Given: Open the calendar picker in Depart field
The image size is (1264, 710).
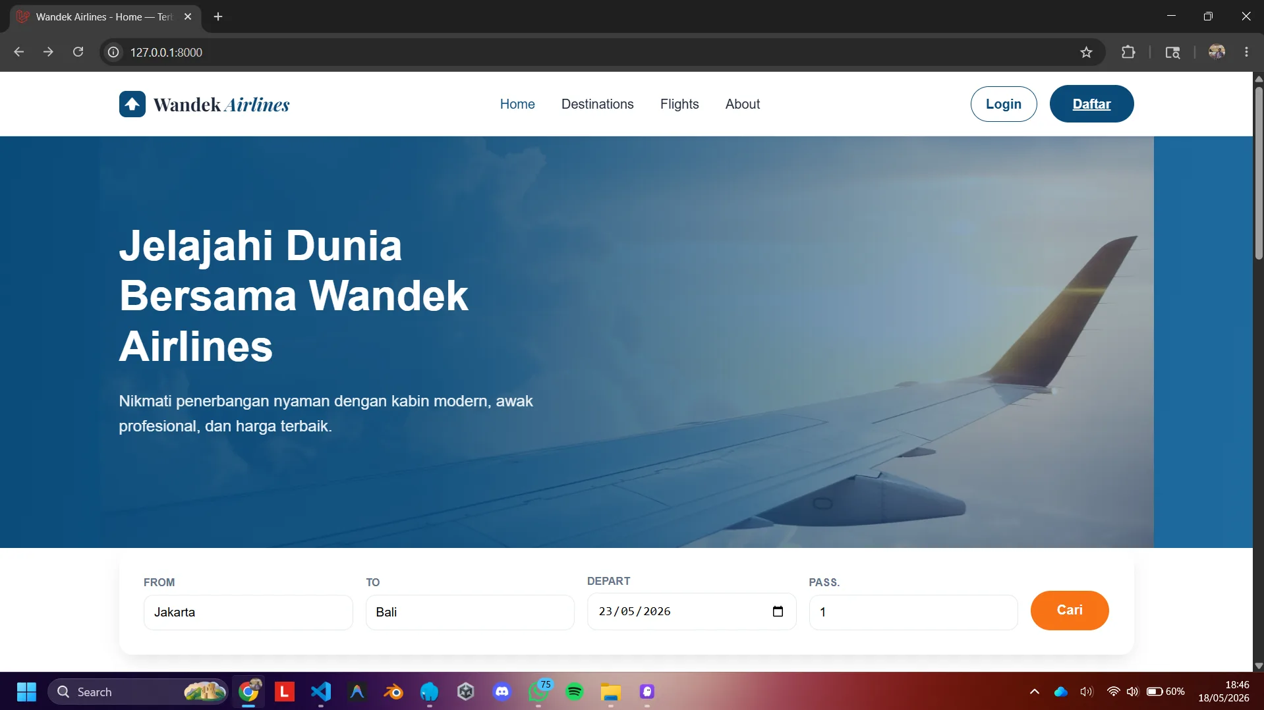Looking at the screenshot, I should pyautogui.click(x=778, y=611).
